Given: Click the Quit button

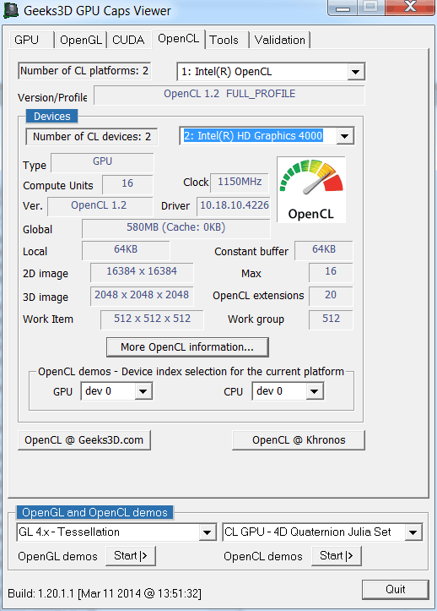Looking at the screenshot, I should click(396, 590).
